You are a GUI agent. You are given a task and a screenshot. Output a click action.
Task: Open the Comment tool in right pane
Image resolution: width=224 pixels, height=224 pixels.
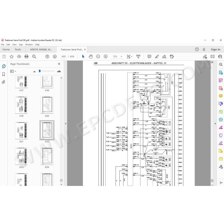point(221,96)
